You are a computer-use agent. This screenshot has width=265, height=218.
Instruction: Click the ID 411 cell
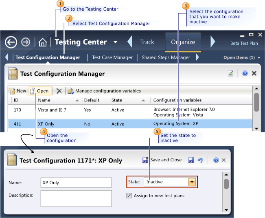point(18,124)
